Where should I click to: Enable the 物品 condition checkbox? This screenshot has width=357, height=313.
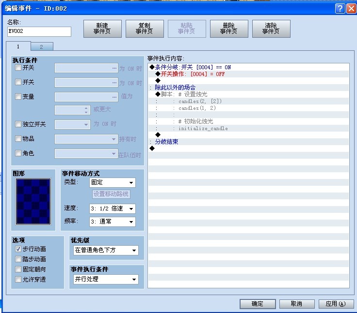pos(18,138)
